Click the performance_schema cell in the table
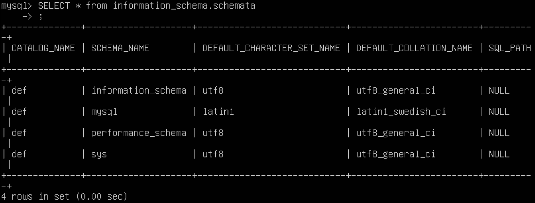The image size is (535, 203). pos(139,133)
